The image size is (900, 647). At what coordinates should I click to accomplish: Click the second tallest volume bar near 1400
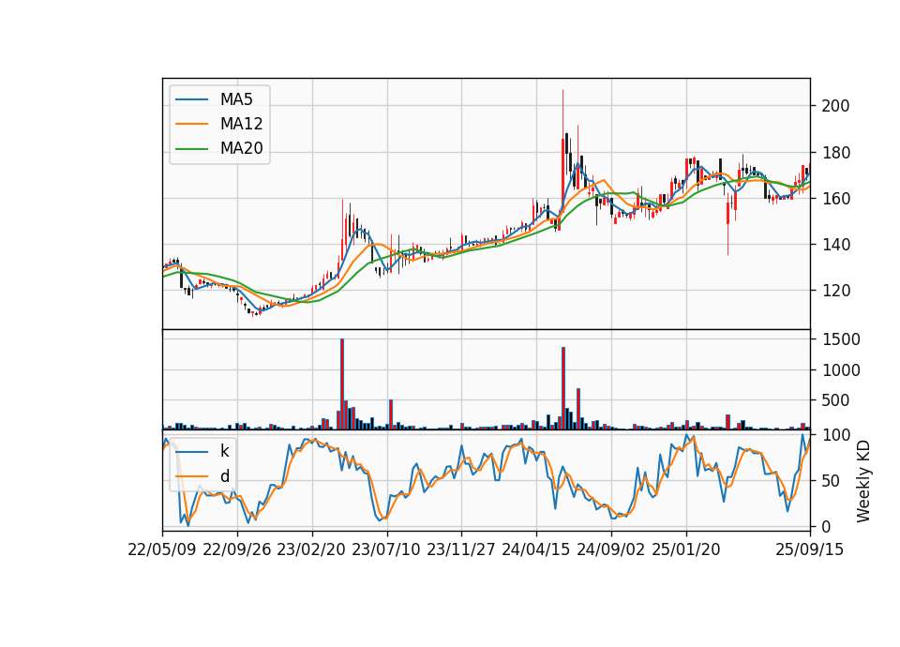(563, 388)
